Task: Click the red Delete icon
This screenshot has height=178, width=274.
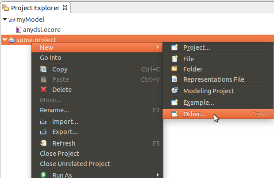Action: 43,90
